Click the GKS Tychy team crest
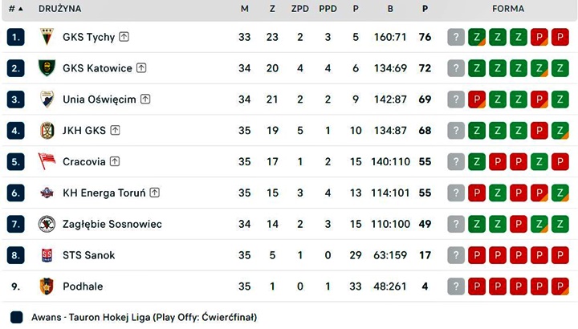Viewport: 578px width, 329px height. [47, 37]
